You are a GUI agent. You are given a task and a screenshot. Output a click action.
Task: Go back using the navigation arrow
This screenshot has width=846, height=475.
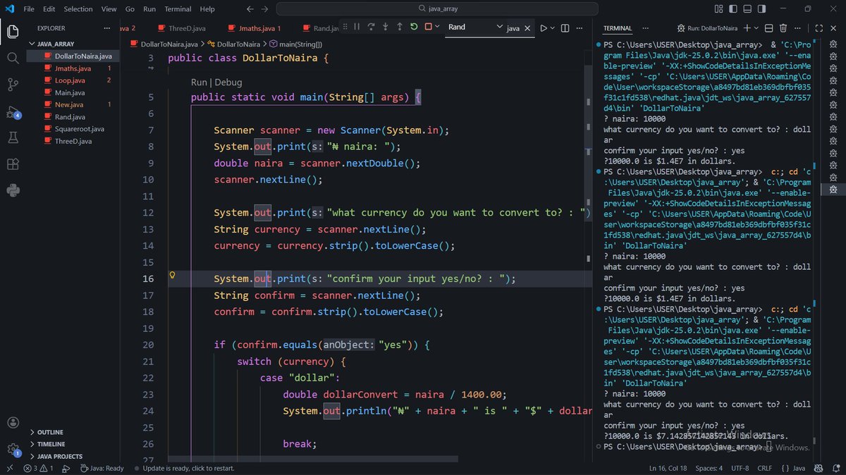[x=250, y=9]
